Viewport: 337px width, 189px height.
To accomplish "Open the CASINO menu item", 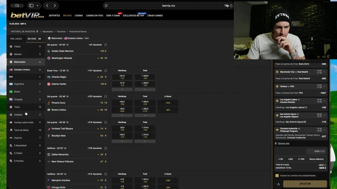I will [79, 15].
